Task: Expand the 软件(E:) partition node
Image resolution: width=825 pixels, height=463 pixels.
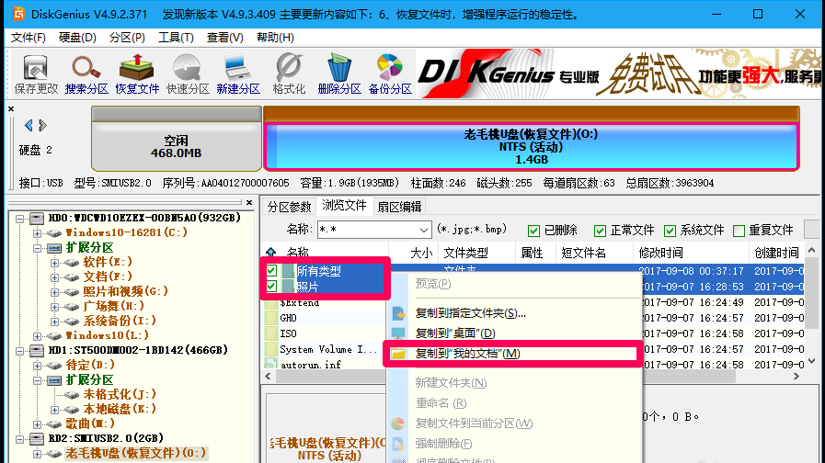Action: (x=54, y=262)
